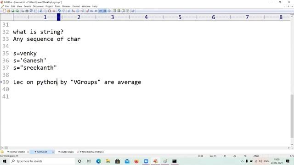Click the New document toolbar icon
Screen dimensions: 294x165
(4, 11)
